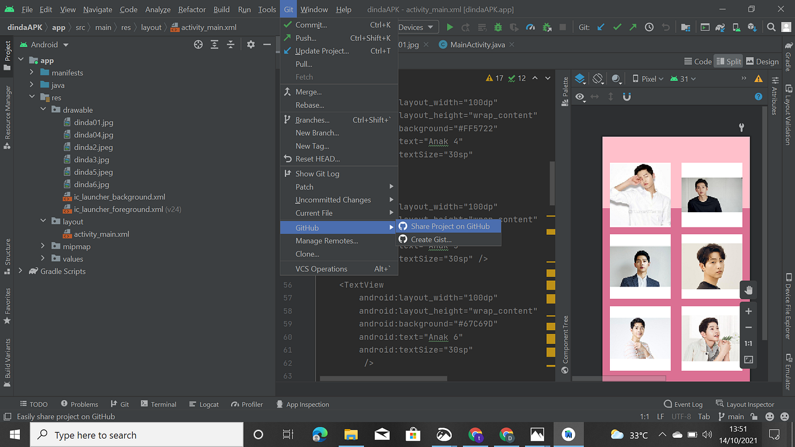Open the API 31 version dropdown
Screen dimensions: 795x447
coord(683,78)
